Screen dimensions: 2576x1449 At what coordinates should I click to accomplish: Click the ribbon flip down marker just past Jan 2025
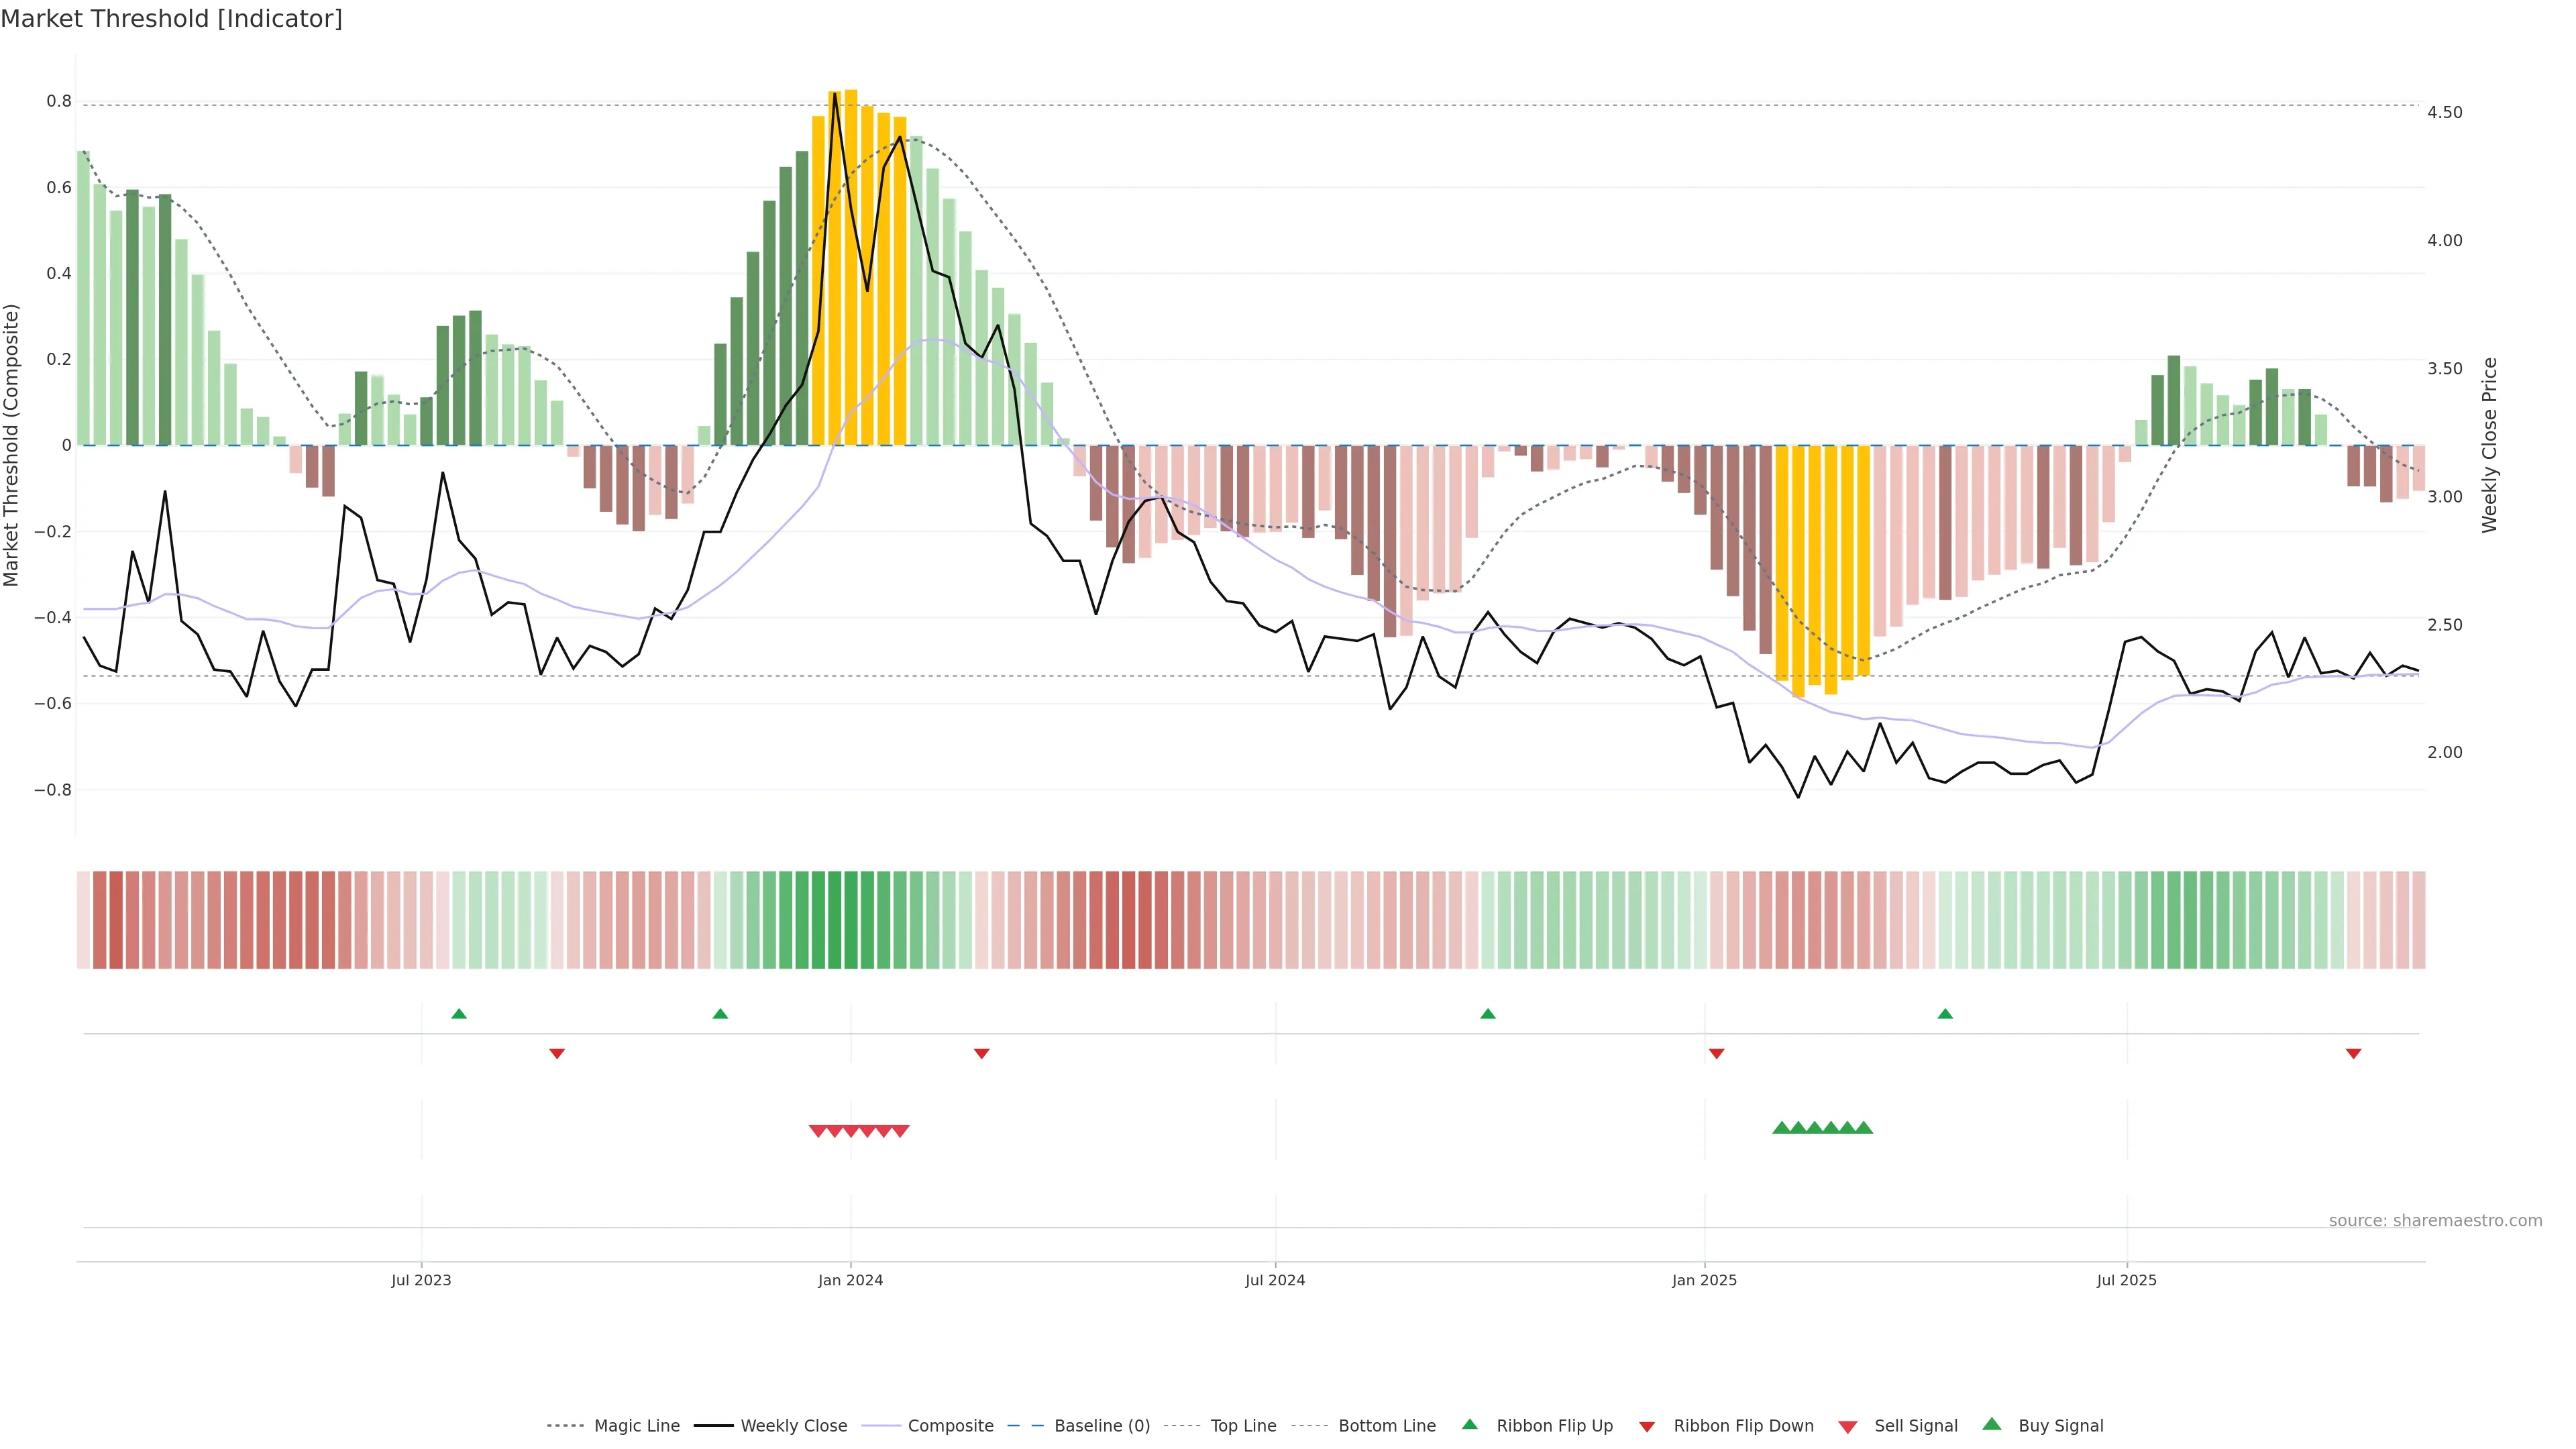coord(1717,1053)
